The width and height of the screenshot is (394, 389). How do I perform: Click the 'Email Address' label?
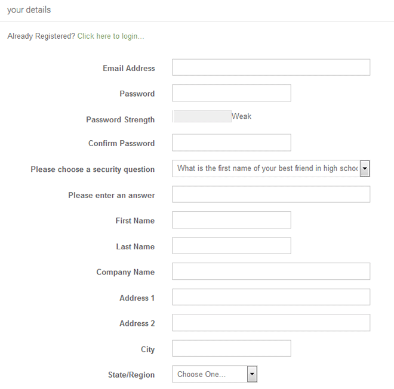(x=128, y=69)
